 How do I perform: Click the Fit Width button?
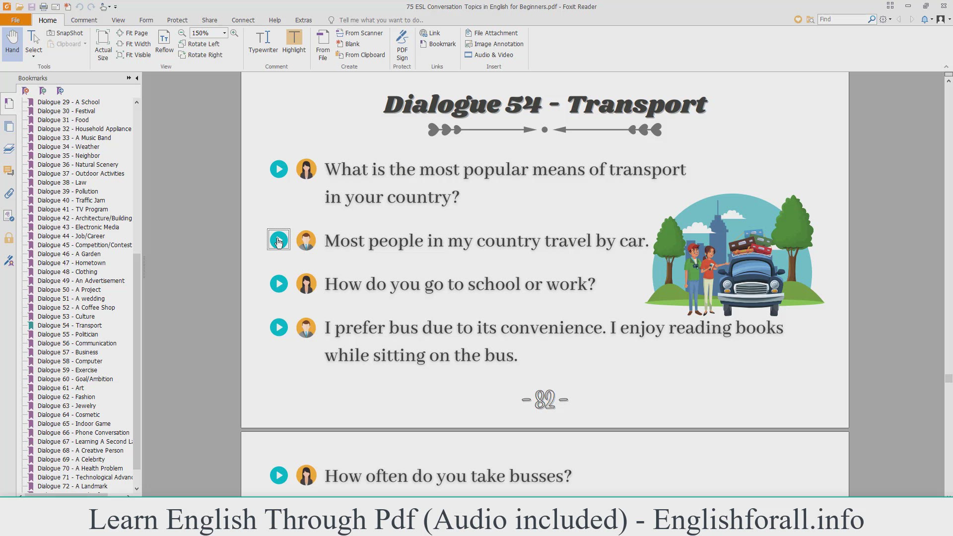coord(134,44)
